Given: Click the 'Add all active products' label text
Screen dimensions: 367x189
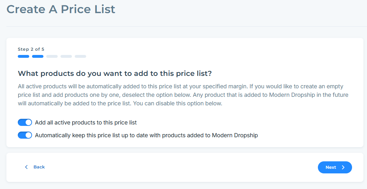Looking at the screenshot, I should pyautogui.click(x=86, y=122).
